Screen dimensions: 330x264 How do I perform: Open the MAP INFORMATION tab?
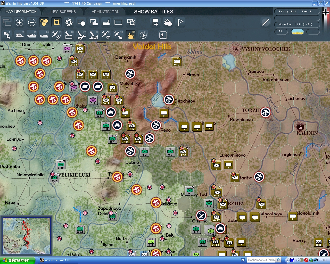point(21,12)
